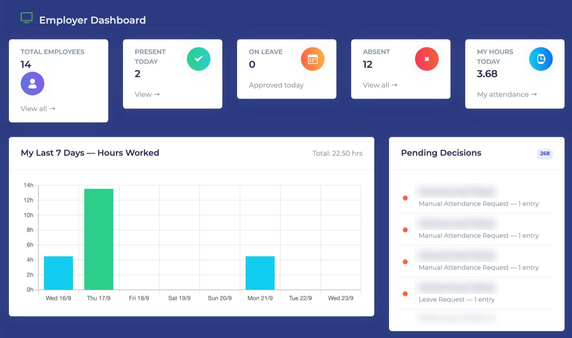The width and height of the screenshot is (572, 338).
Task: Click the Pending Decisions heading
Action: (x=441, y=153)
